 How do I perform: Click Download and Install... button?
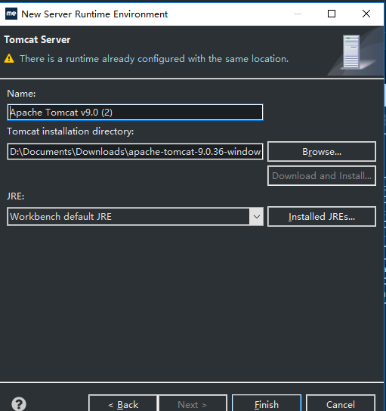tap(322, 175)
